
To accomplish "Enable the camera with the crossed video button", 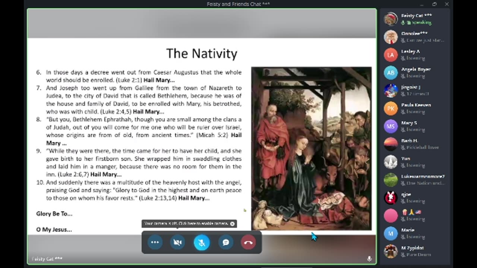I will coord(178,242).
